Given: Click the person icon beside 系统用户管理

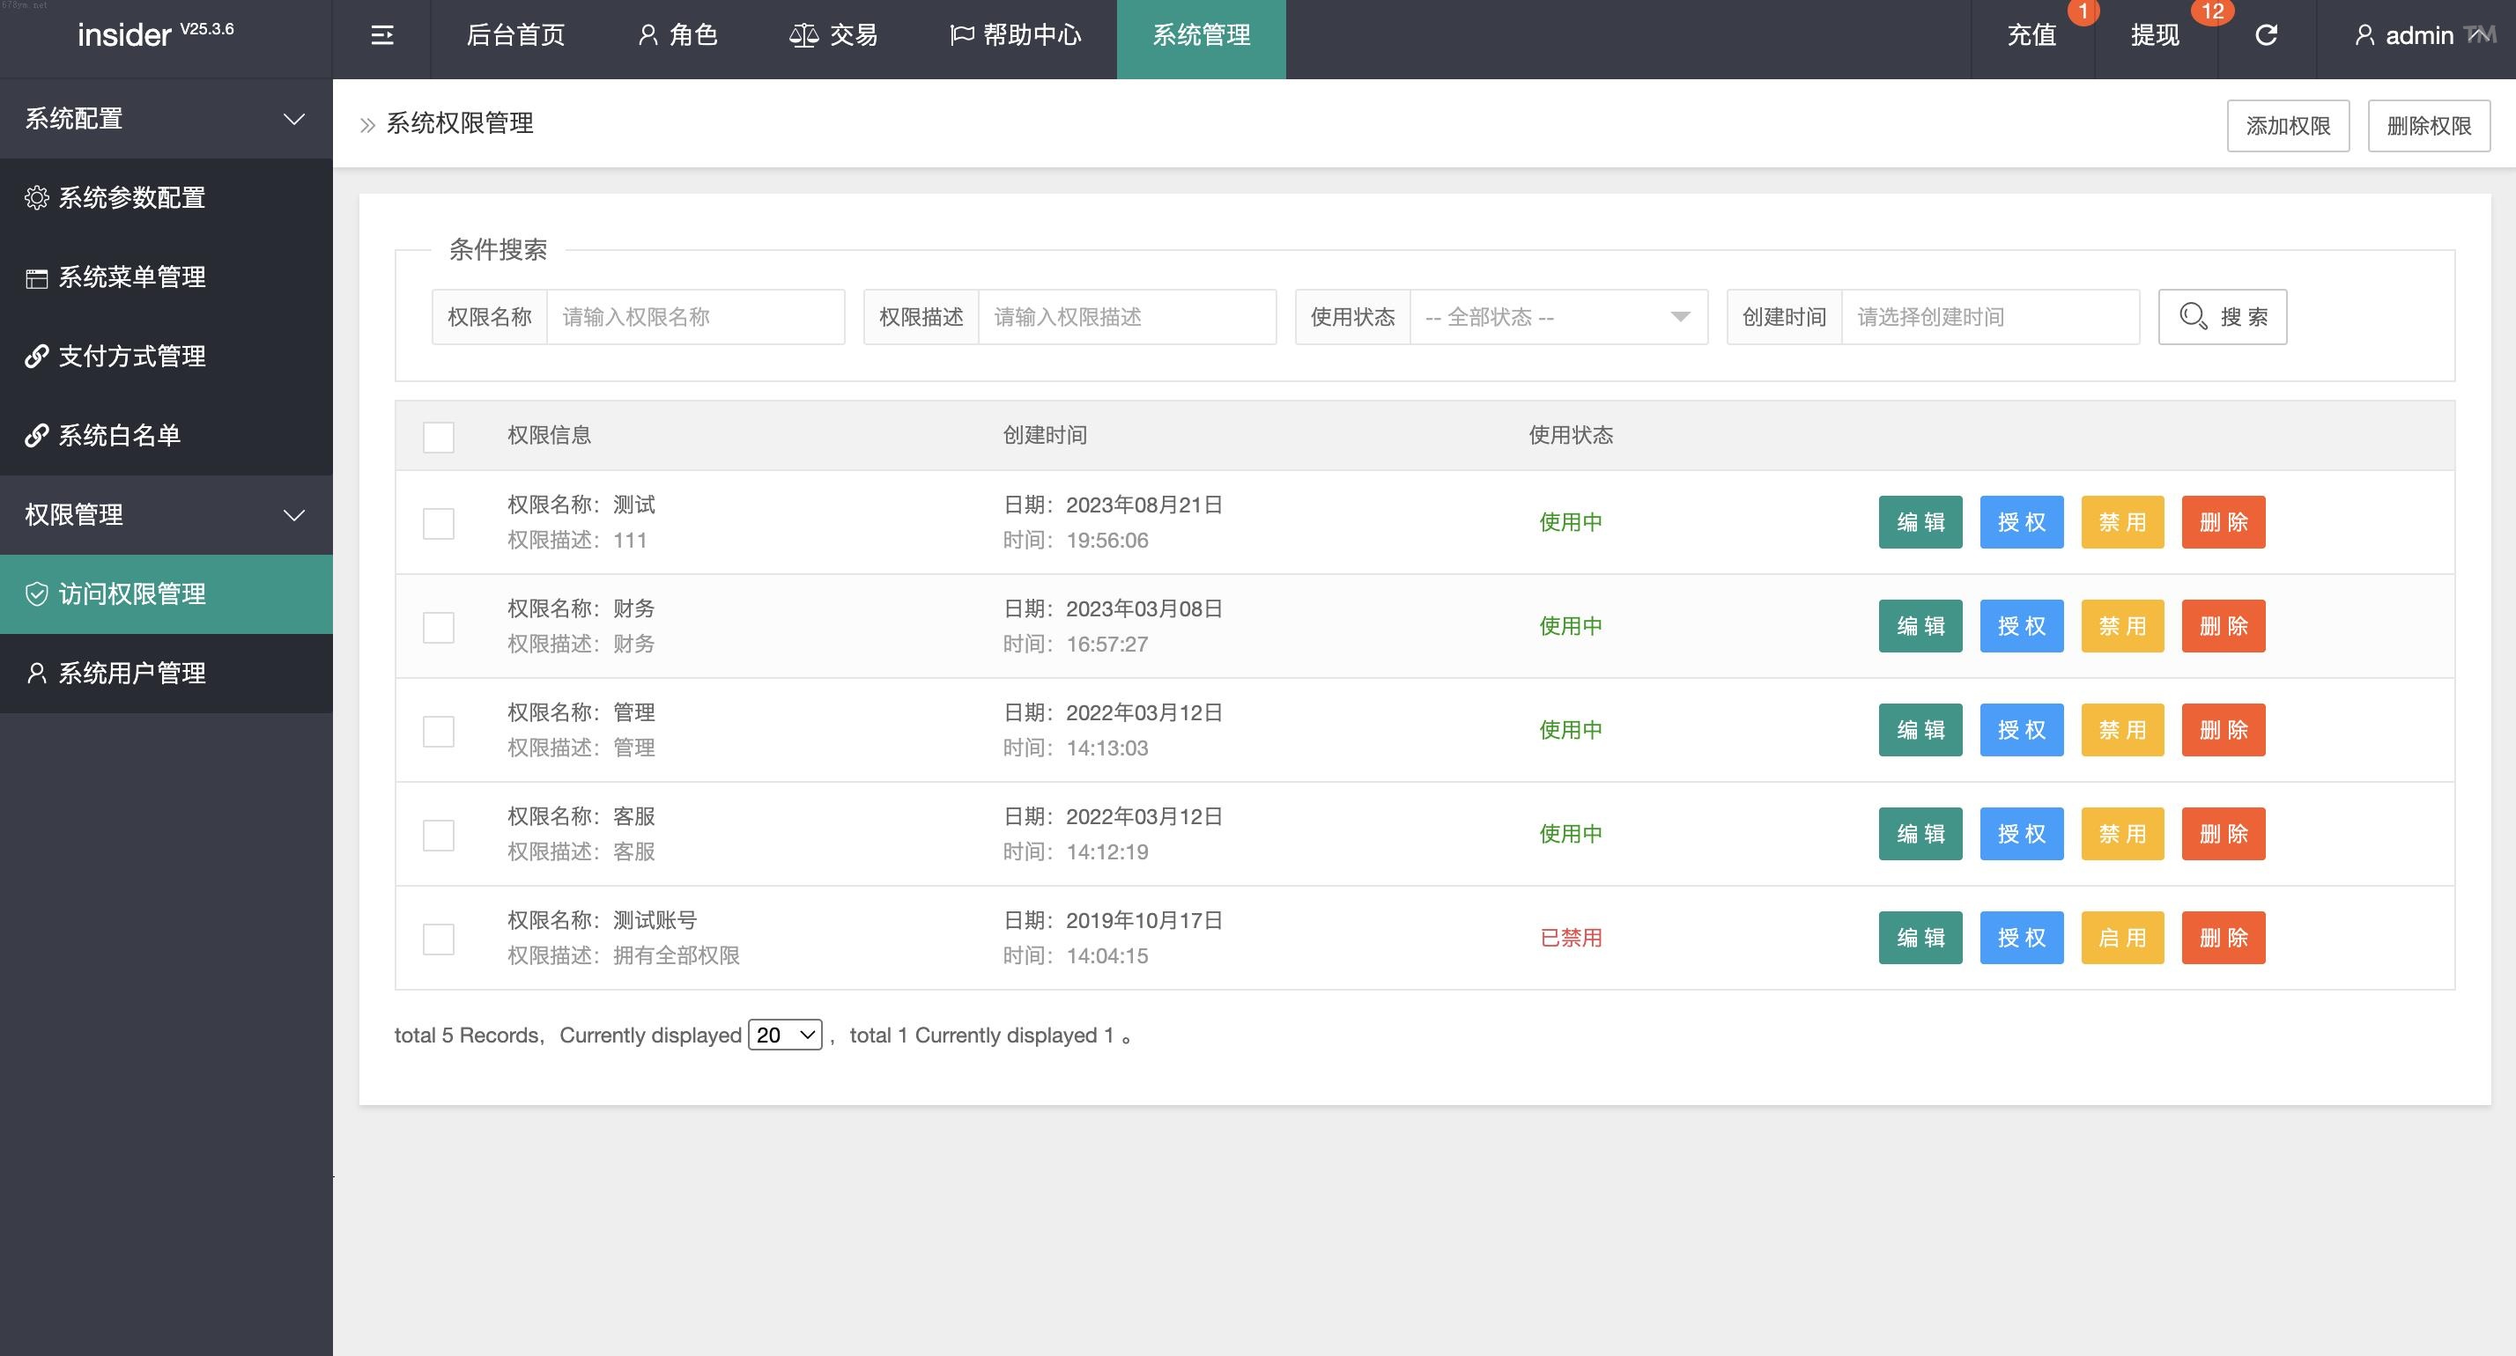Looking at the screenshot, I should [x=36, y=674].
